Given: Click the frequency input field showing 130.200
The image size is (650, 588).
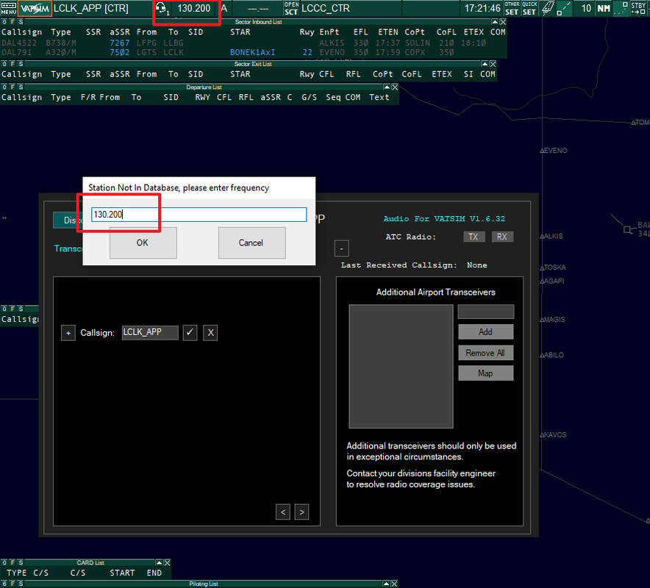Looking at the screenshot, I should pyautogui.click(x=199, y=215).
